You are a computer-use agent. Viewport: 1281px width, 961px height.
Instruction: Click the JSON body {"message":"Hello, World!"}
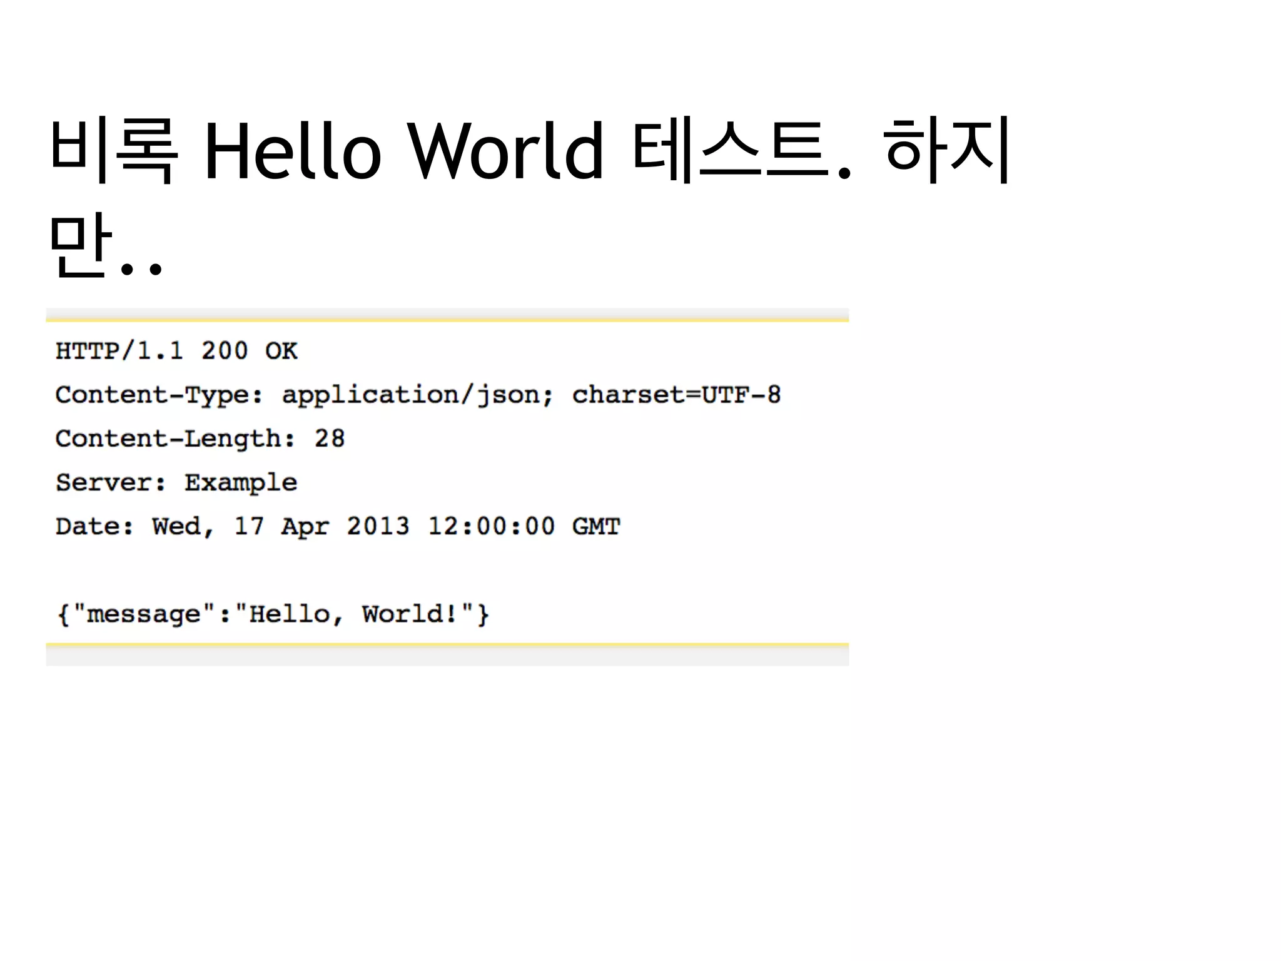[x=273, y=614]
